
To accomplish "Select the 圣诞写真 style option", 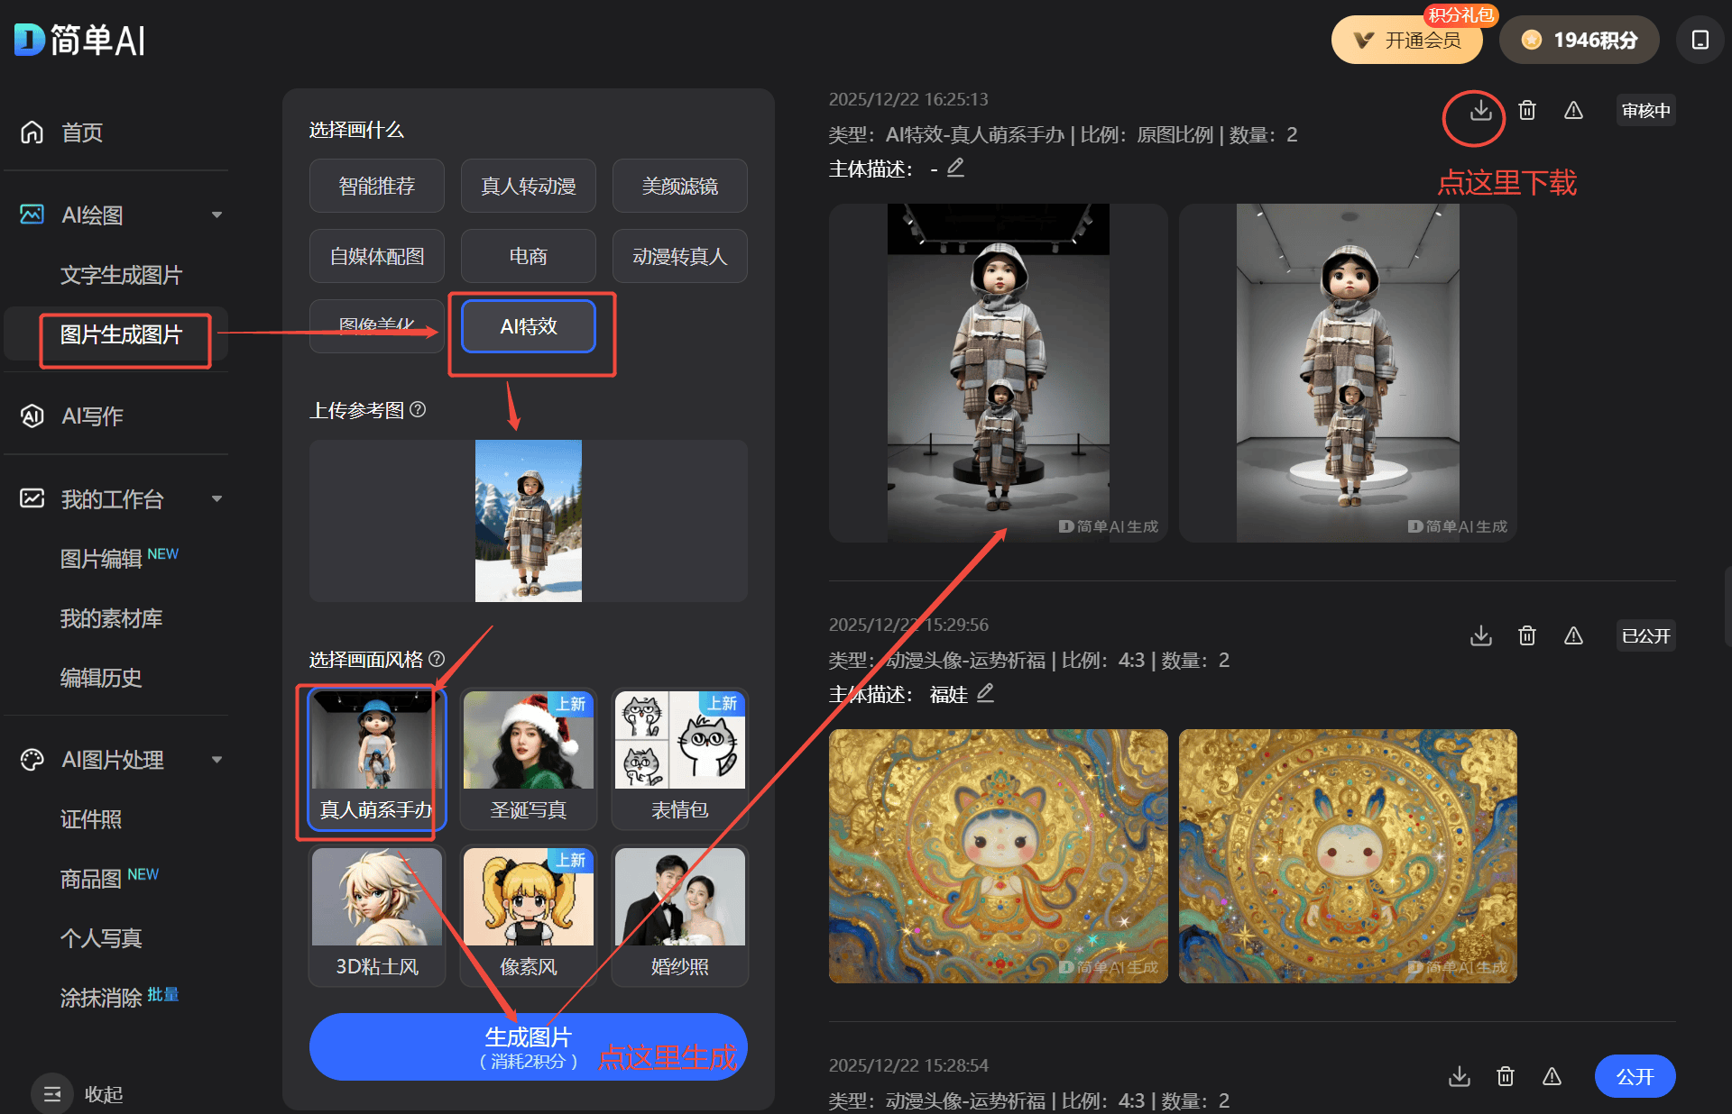I will tap(528, 757).
